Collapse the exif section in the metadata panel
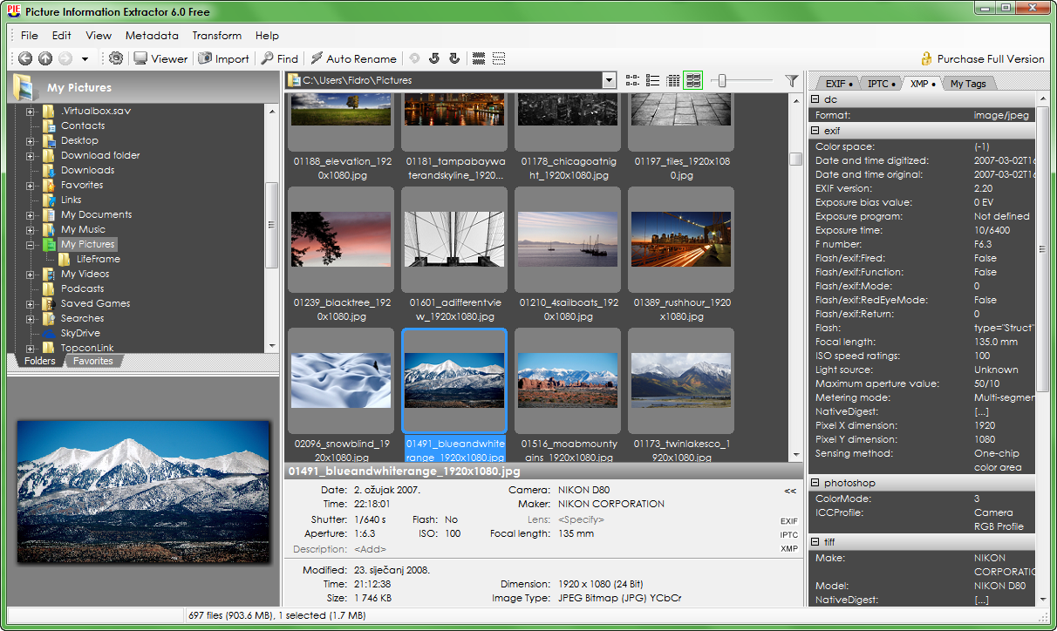The height and width of the screenshot is (631, 1057). coord(815,129)
